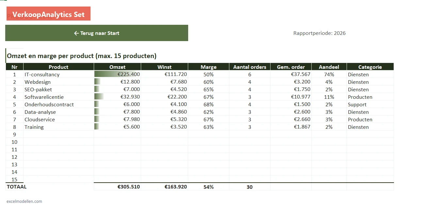Select the IT-consultancy product cell
Viewport: 442px width, 211px height.
tap(58, 74)
